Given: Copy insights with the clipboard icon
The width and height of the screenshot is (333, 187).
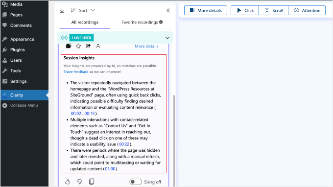Looking at the screenshot, I should tap(92, 182).
